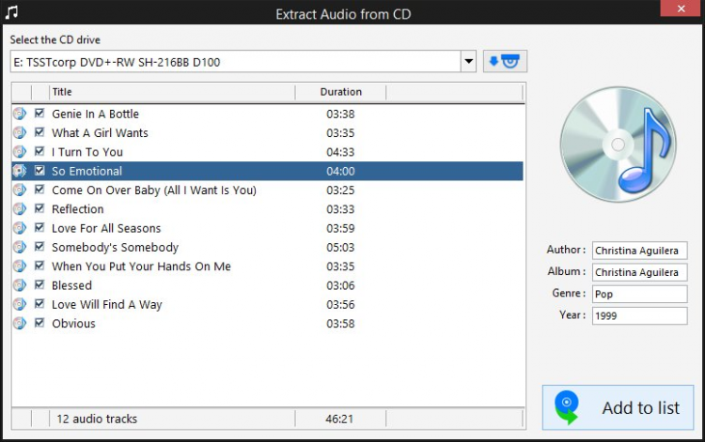Click the CD icon beside What A Girl Wants
The width and height of the screenshot is (705, 442).
point(20,133)
